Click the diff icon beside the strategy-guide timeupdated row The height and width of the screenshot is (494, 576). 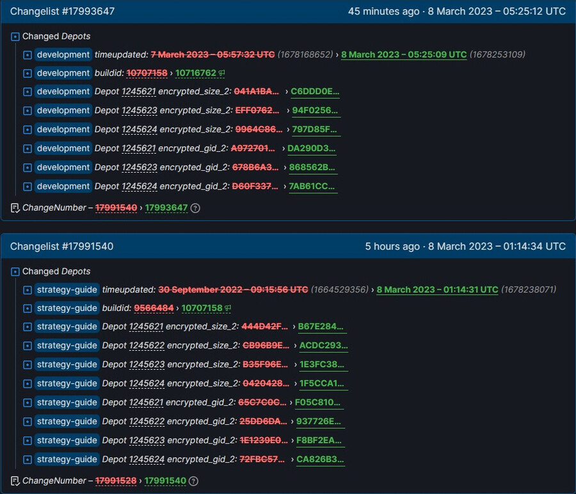pyautogui.click(x=26, y=289)
